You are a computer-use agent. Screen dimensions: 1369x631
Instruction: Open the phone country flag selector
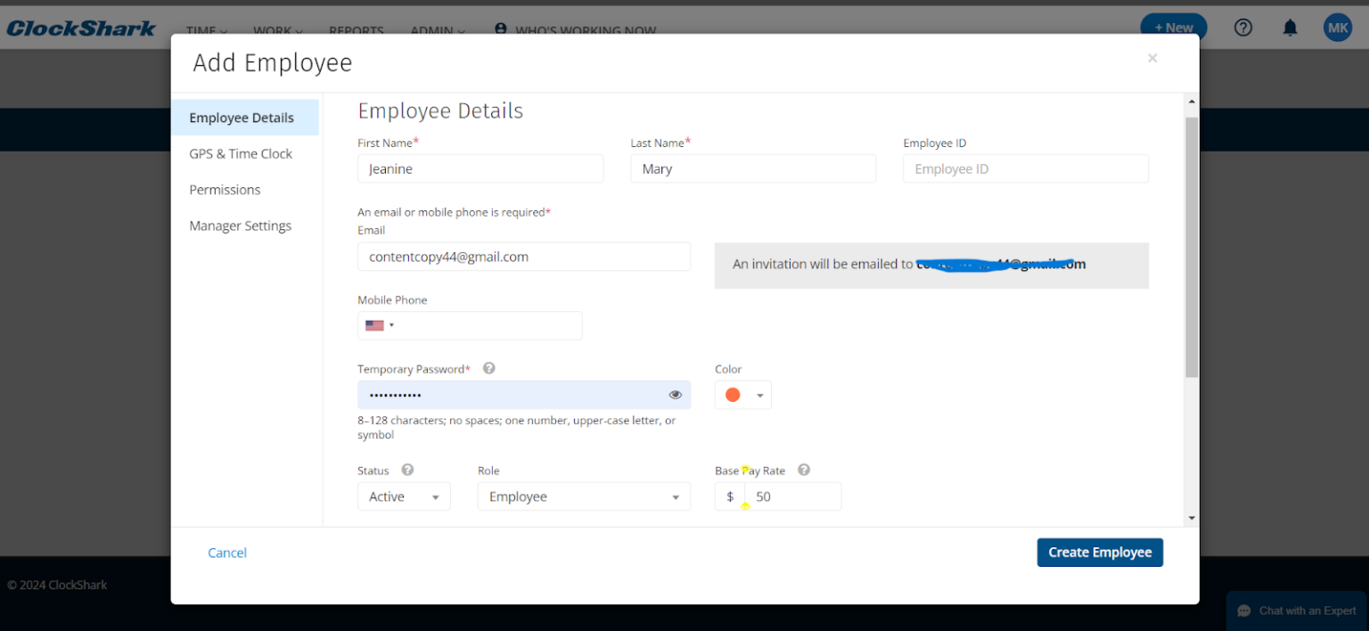tap(379, 325)
